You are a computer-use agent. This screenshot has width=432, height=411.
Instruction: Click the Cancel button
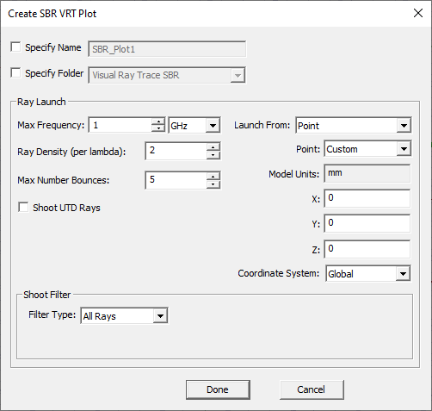click(x=312, y=389)
